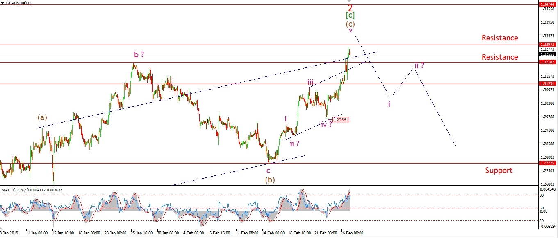The height and width of the screenshot is (238, 558).
Task: Click the red Support text label
Action: (499, 171)
